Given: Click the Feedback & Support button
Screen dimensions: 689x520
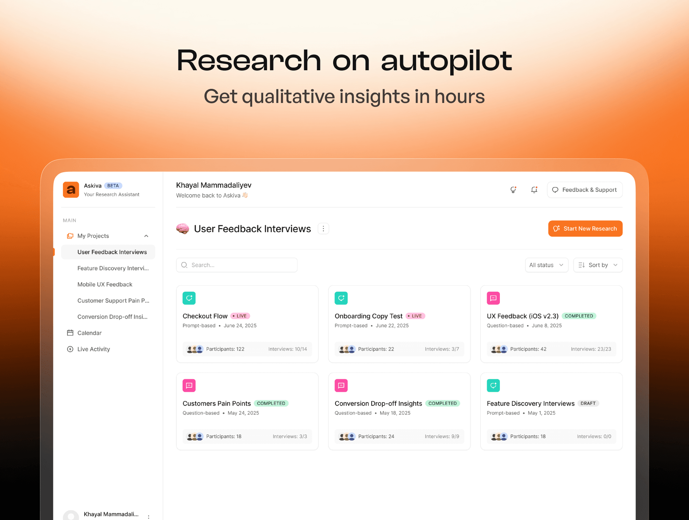Looking at the screenshot, I should click(584, 190).
